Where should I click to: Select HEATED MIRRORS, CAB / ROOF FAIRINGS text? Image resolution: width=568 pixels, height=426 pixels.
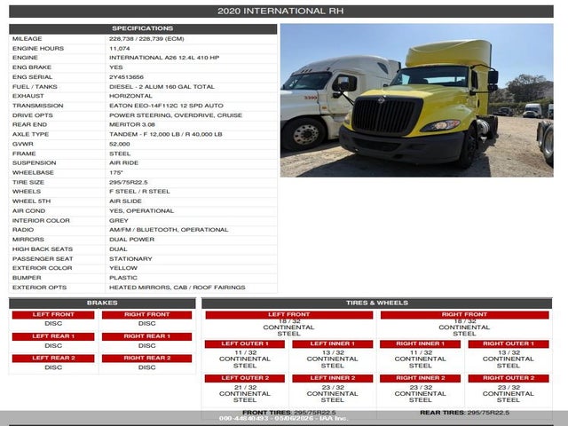[x=177, y=288]
